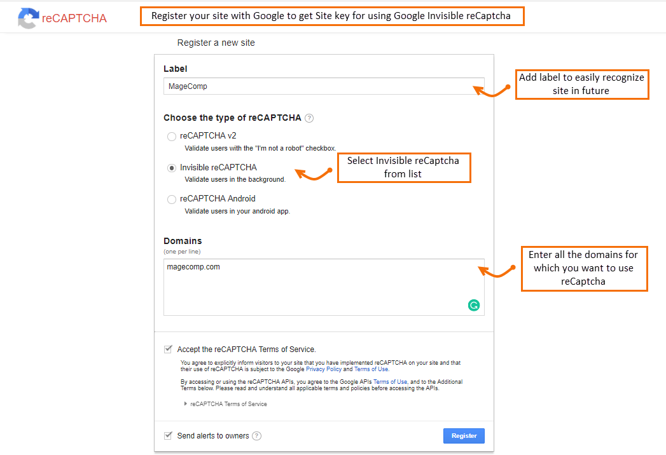Click the green Grammarly icon in Domains box
This screenshot has height=455, width=666.
[x=473, y=305]
